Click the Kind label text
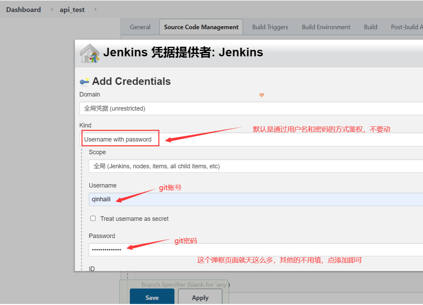The width and height of the screenshot is (423, 305). coord(85,125)
